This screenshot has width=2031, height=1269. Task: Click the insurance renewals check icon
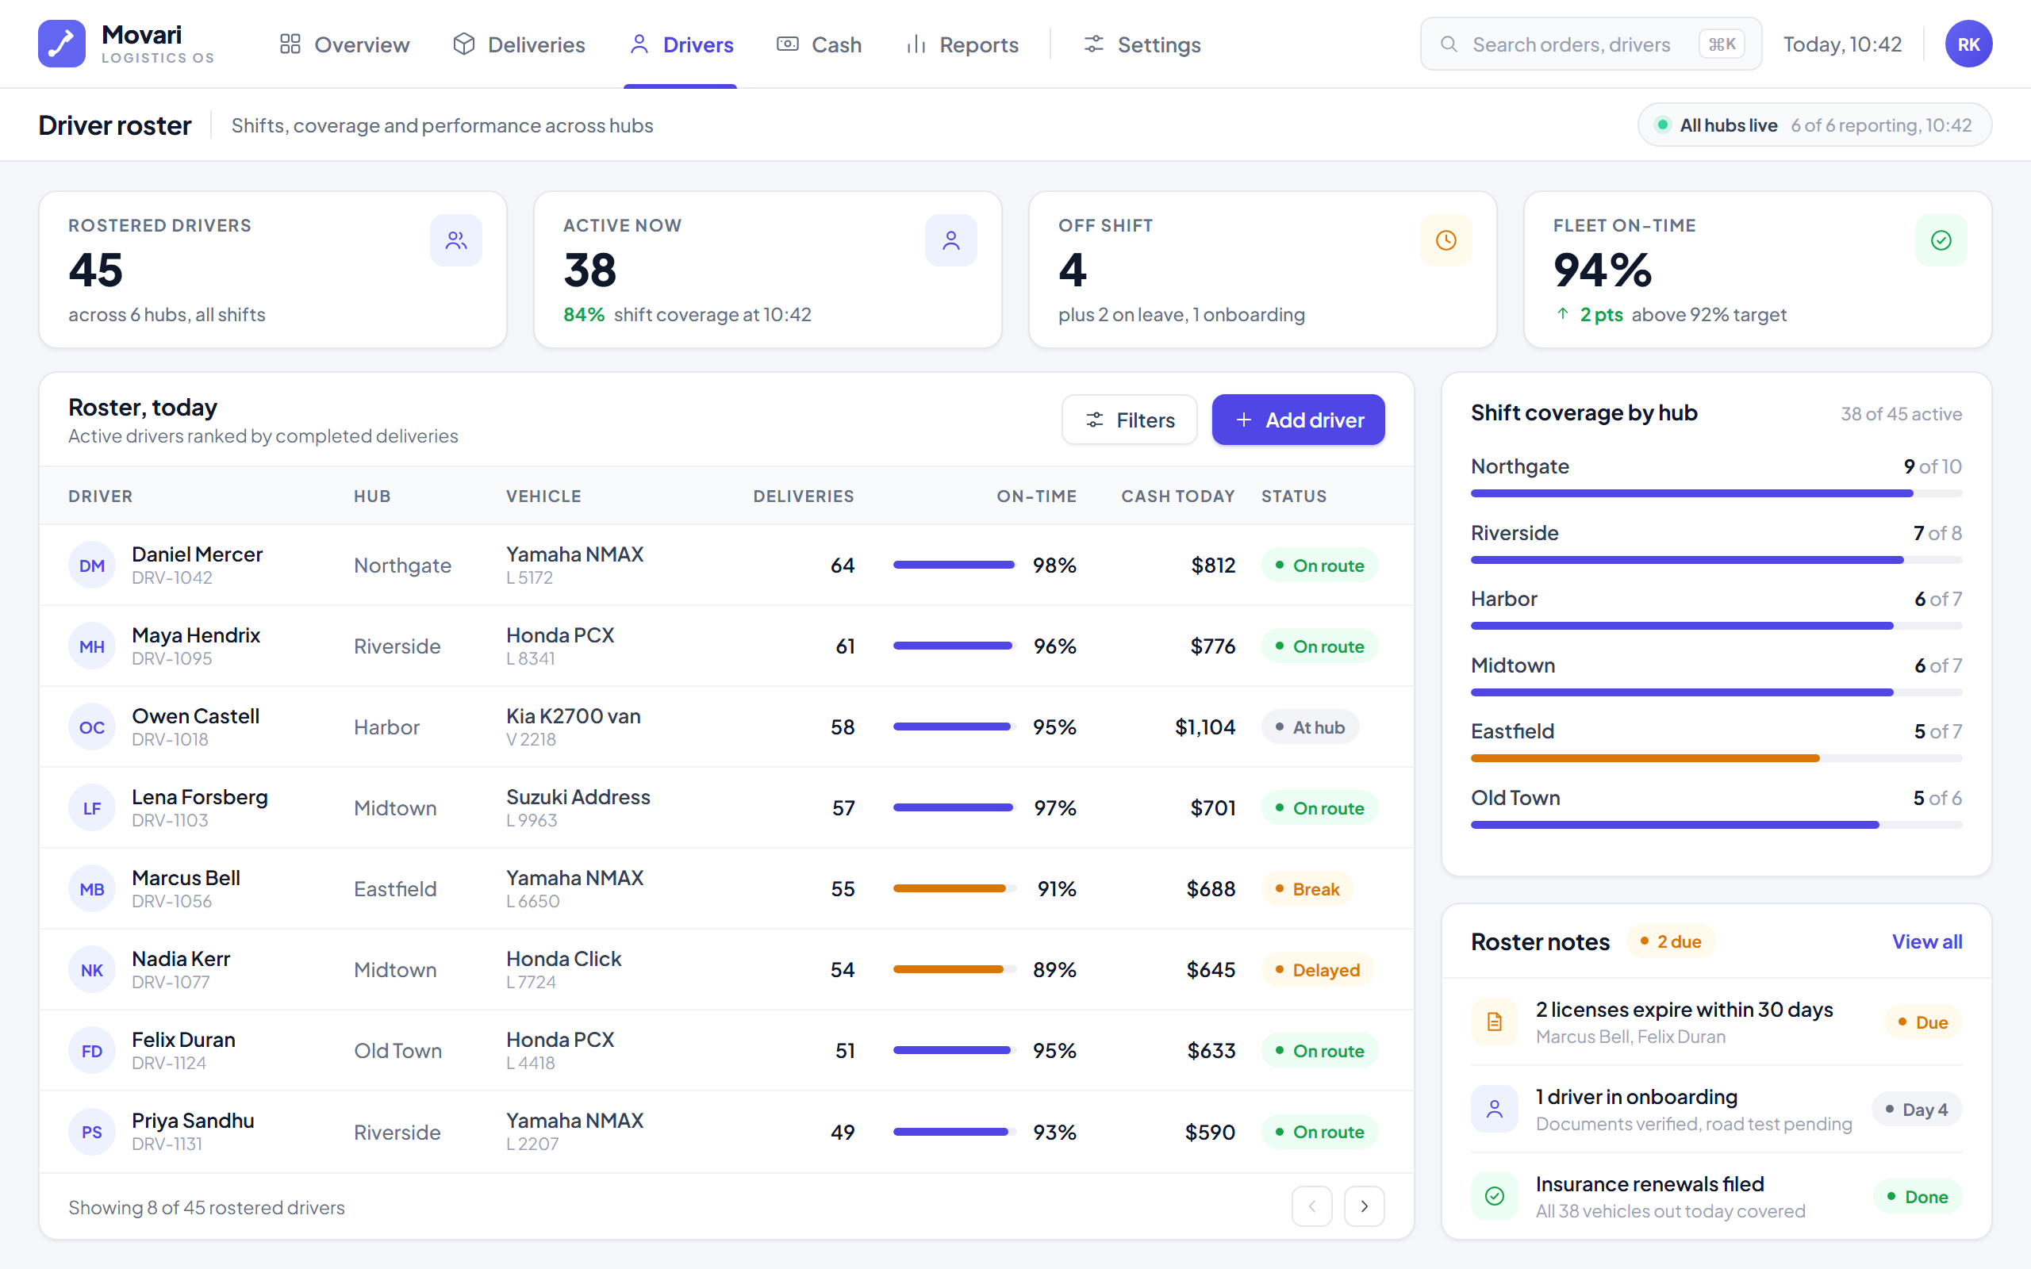point(1495,1196)
